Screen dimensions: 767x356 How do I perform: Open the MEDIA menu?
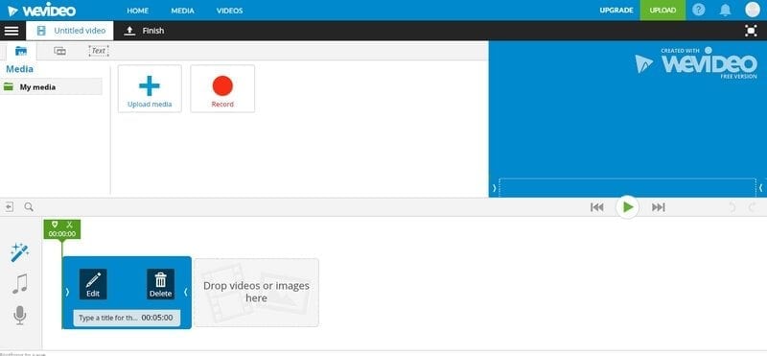[182, 11]
